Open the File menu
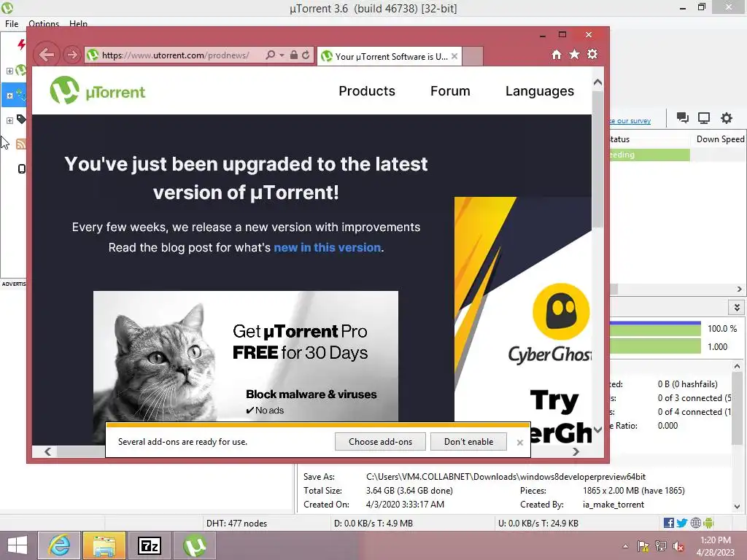This screenshot has width=747, height=560. [x=12, y=24]
